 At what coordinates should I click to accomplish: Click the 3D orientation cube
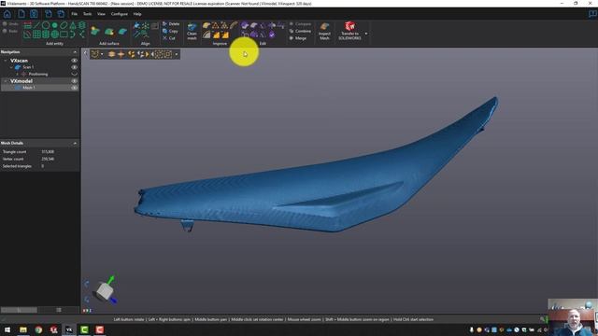point(104,291)
